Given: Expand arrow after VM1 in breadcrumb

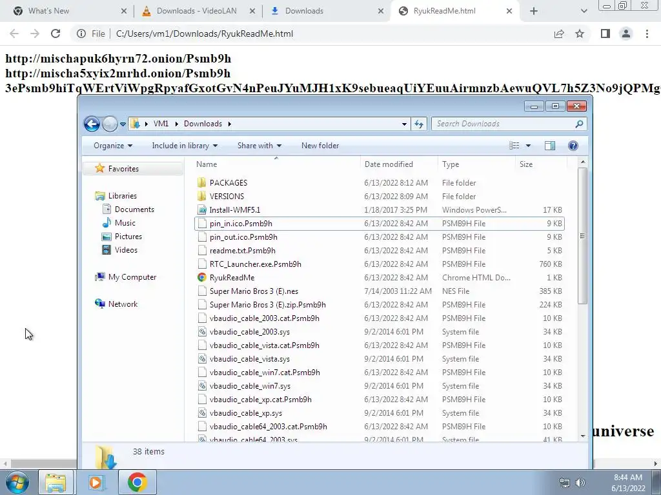Looking at the screenshot, I should pos(176,124).
